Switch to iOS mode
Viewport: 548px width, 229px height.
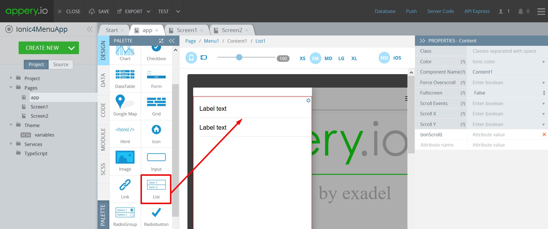pos(397,58)
